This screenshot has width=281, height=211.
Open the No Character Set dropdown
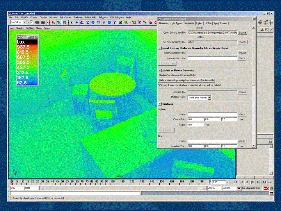click(x=239, y=188)
